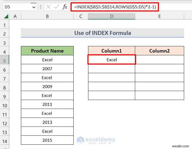Click the 'Column2' header cell
The image size is (192, 149).
159,51
